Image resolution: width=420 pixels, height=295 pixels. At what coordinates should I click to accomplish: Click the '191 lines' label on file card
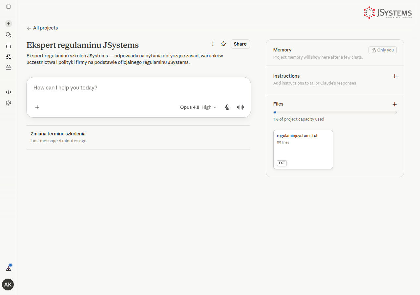[283, 143]
